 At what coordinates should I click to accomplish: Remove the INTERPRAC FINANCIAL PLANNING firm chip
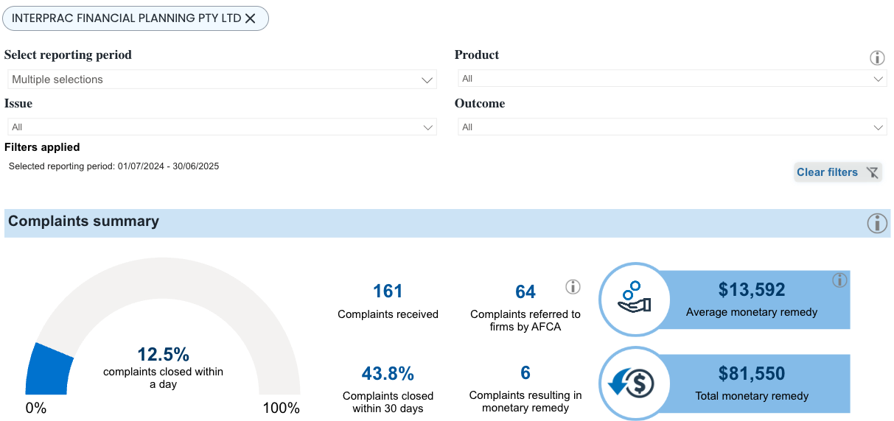coord(250,18)
